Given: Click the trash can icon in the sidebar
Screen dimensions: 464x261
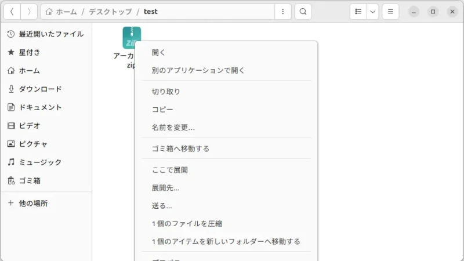Looking at the screenshot, I should 11,180.
